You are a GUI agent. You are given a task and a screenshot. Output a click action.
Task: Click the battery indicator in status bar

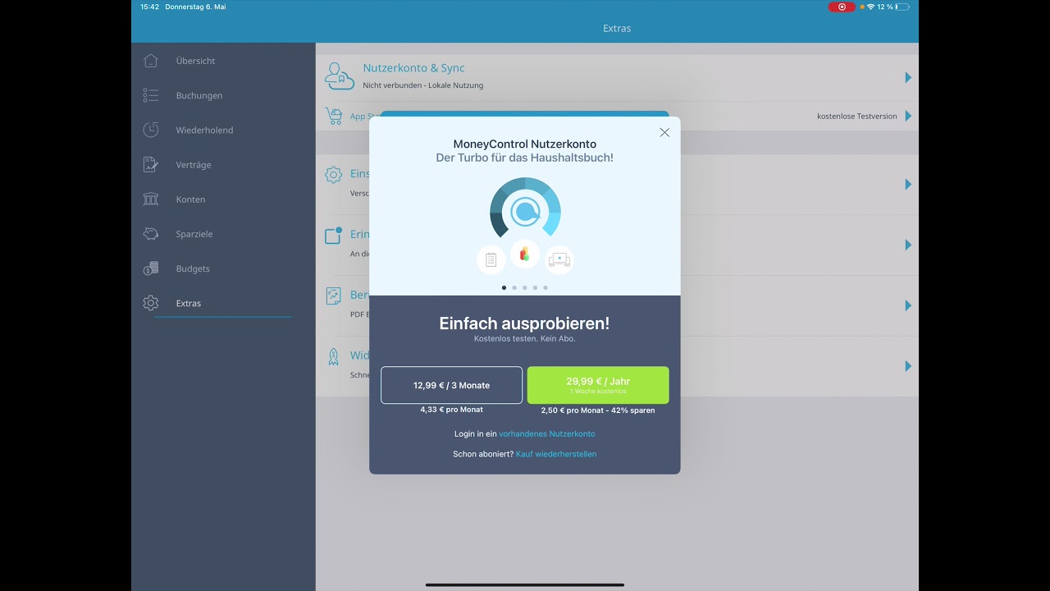click(x=902, y=7)
